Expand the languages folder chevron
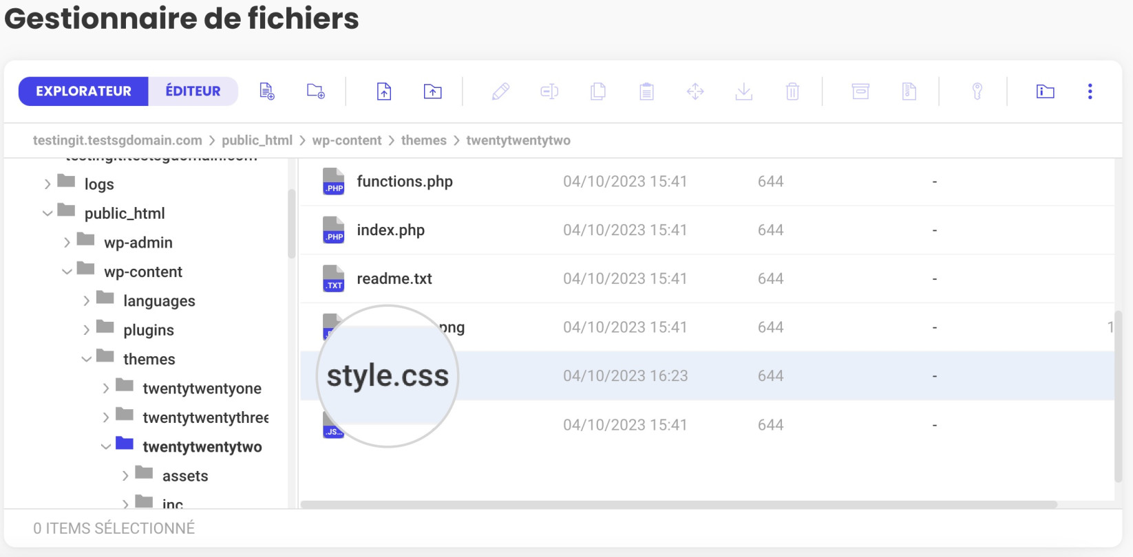The width and height of the screenshot is (1133, 557). 86,301
